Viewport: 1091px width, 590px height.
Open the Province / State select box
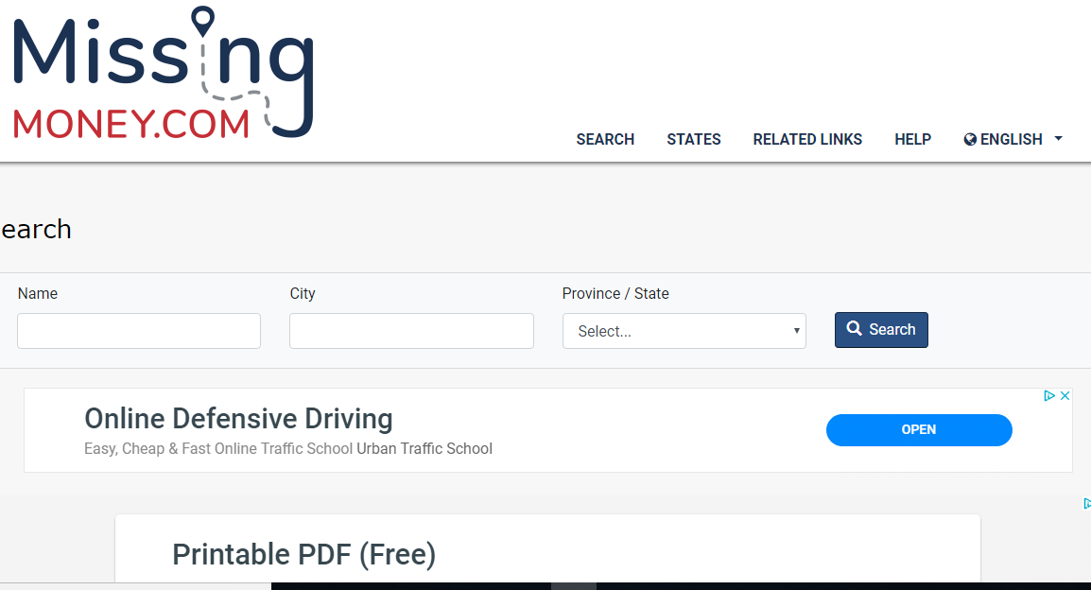coord(684,331)
